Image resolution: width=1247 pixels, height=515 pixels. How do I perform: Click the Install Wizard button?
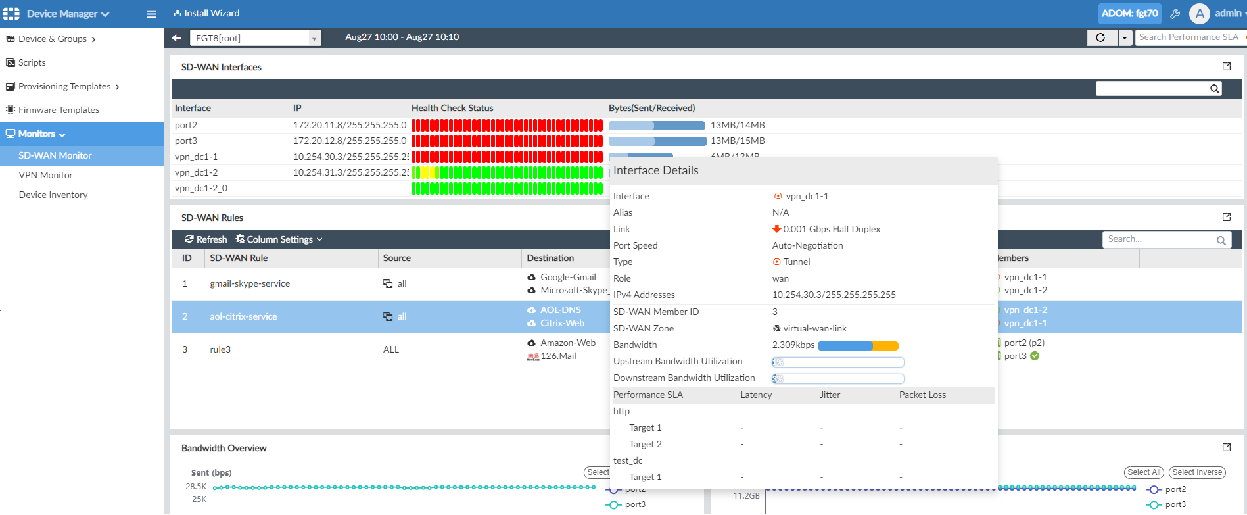[x=206, y=13]
